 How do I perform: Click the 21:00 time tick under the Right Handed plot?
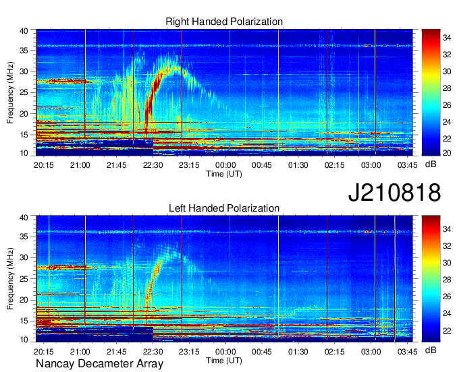click(80, 165)
